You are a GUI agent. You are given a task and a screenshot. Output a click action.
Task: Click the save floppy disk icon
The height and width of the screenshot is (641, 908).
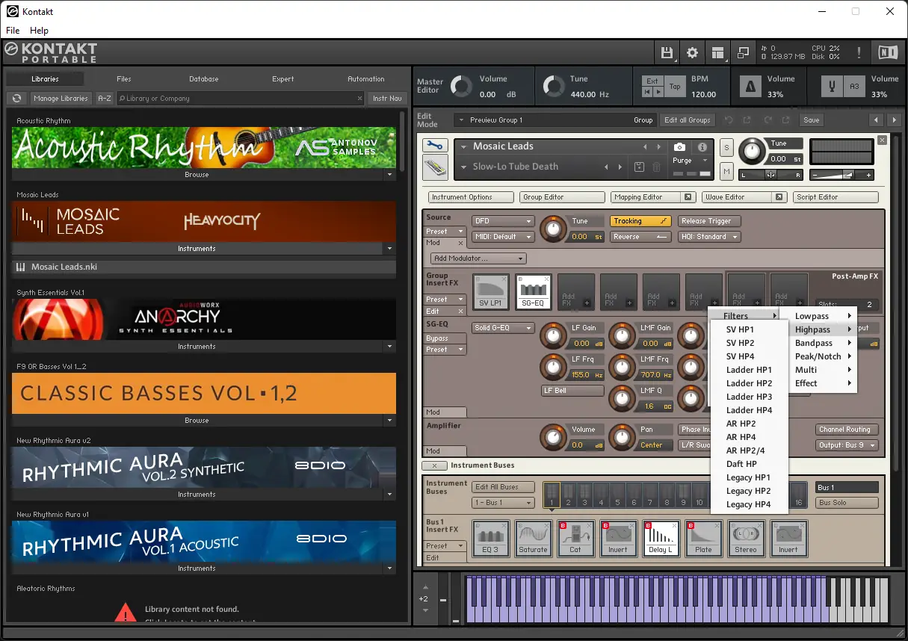coord(667,52)
